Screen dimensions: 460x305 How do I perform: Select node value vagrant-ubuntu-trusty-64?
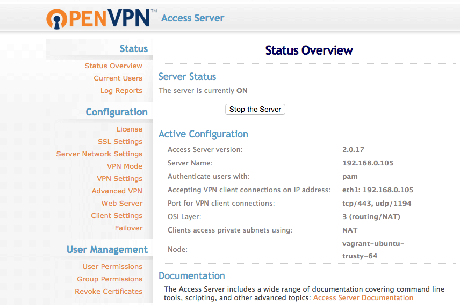pyautogui.click(x=373, y=250)
